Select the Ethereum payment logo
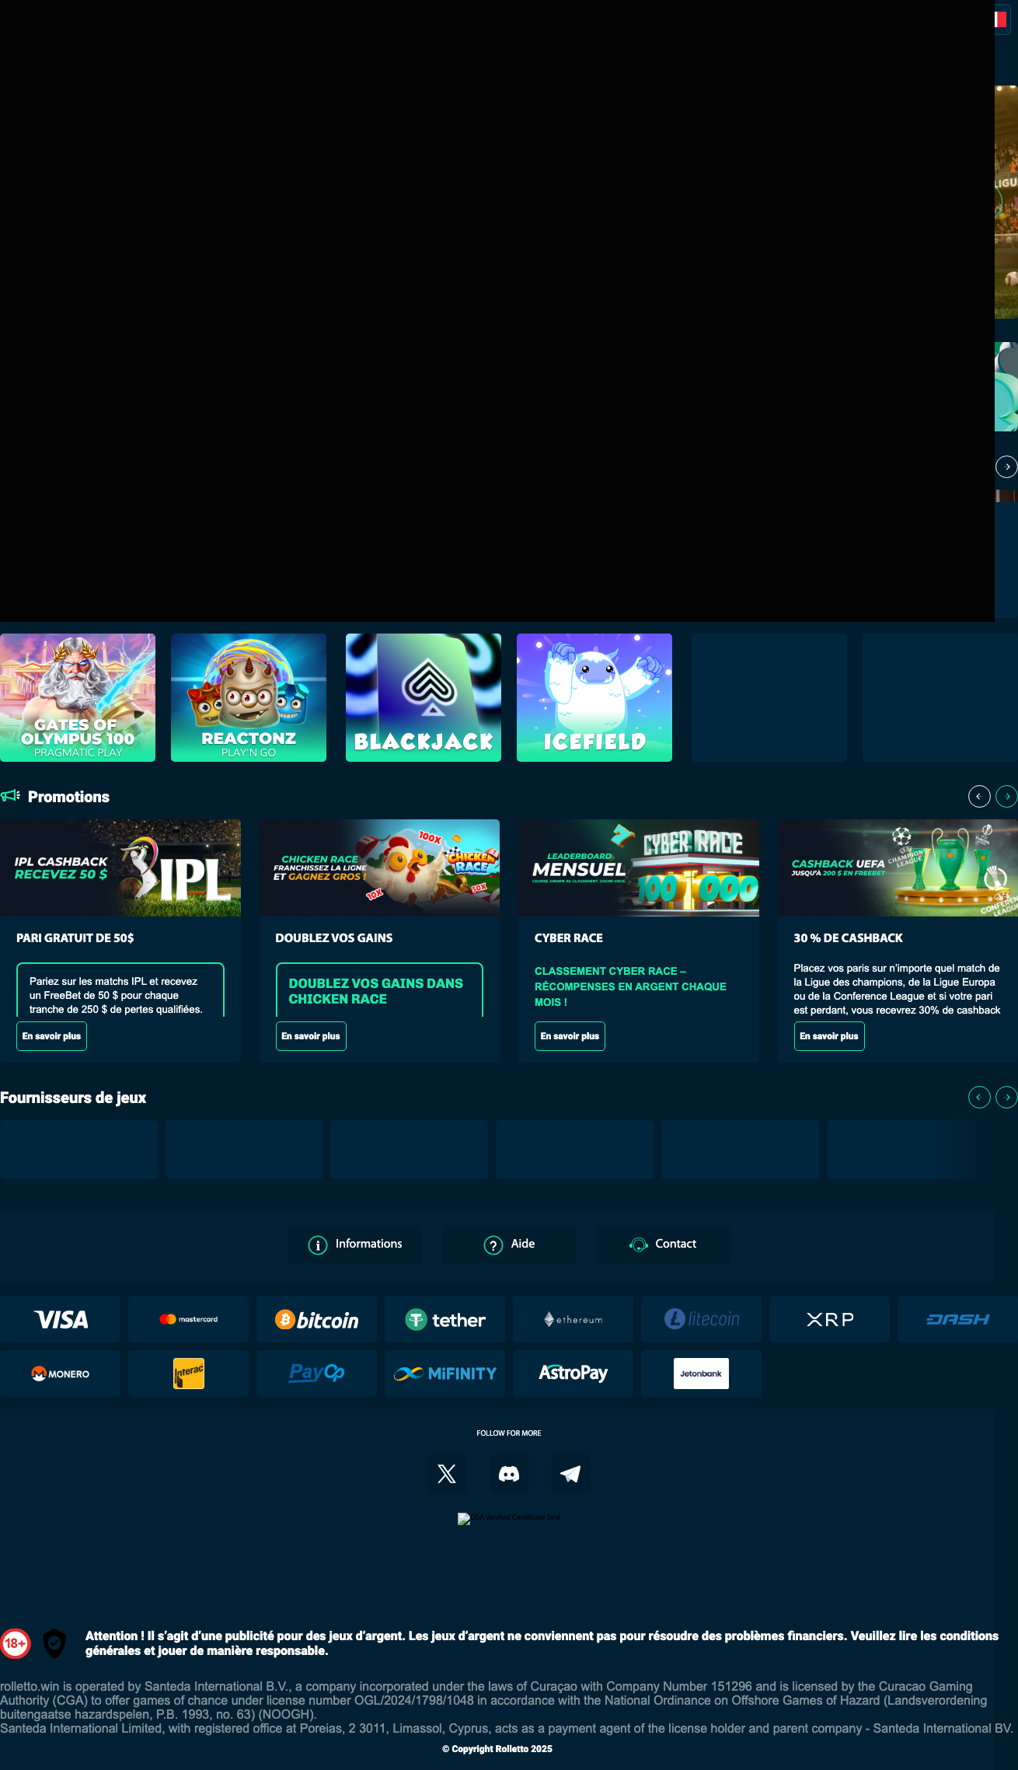 pyautogui.click(x=573, y=1319)
